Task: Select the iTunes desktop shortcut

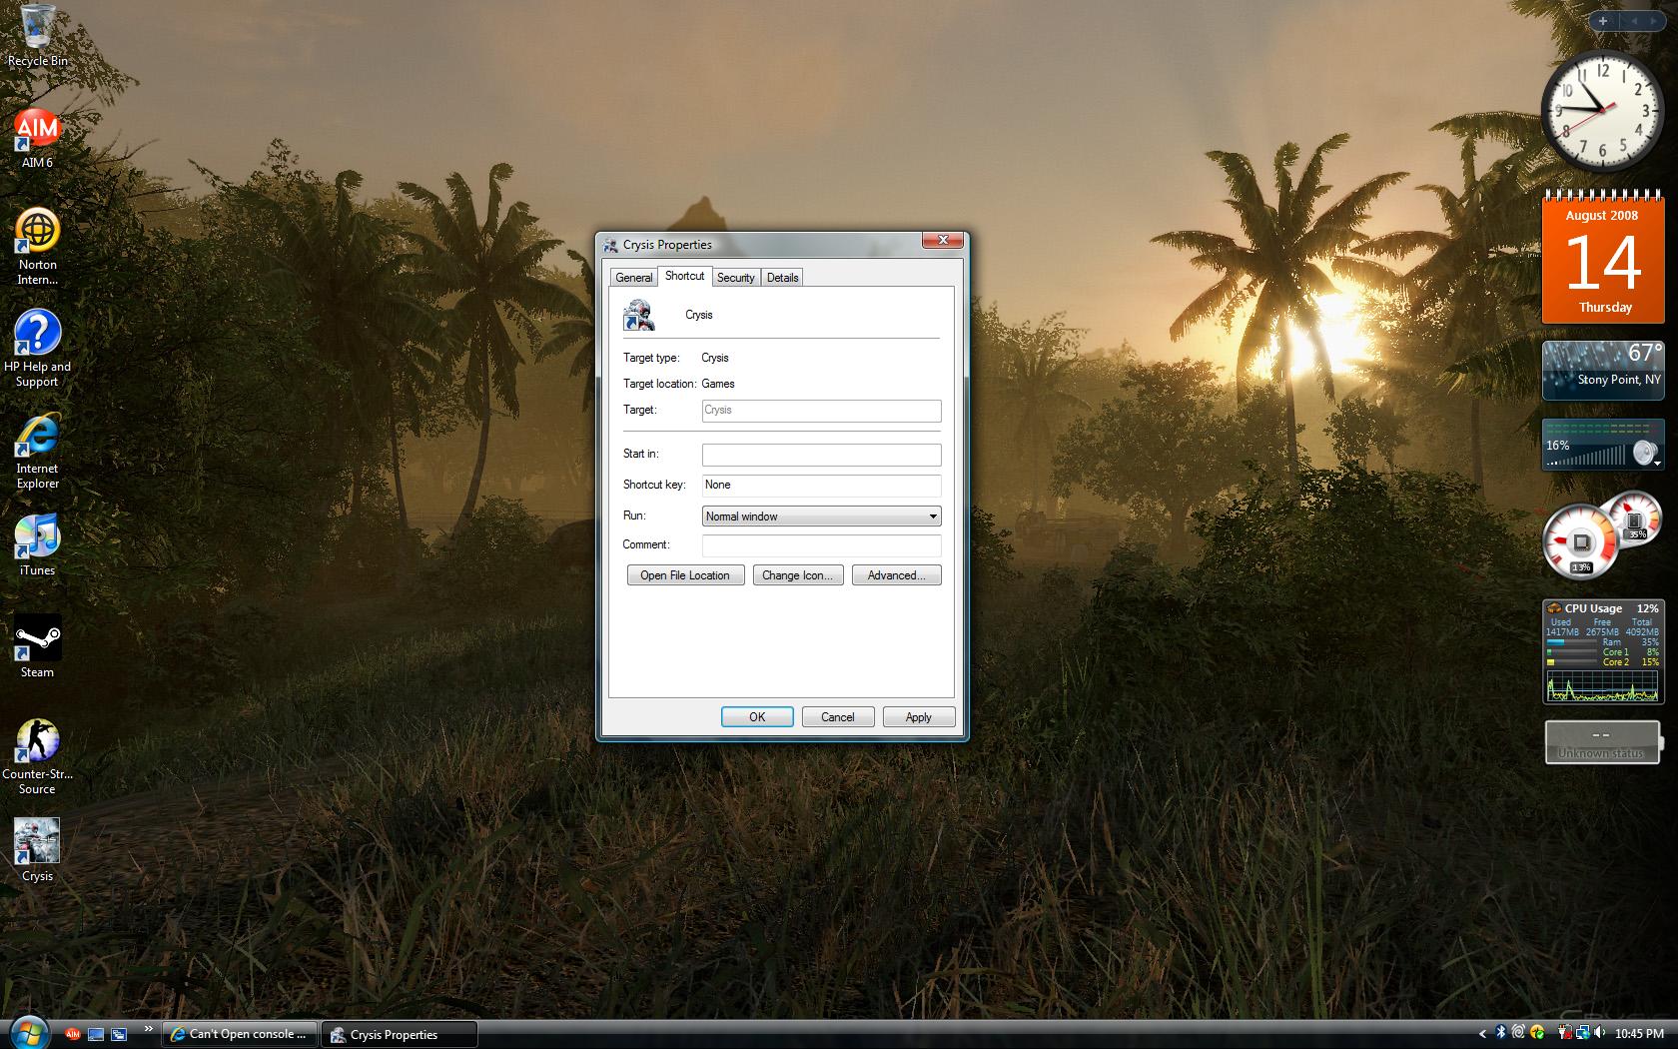Action: coord(37,545)
